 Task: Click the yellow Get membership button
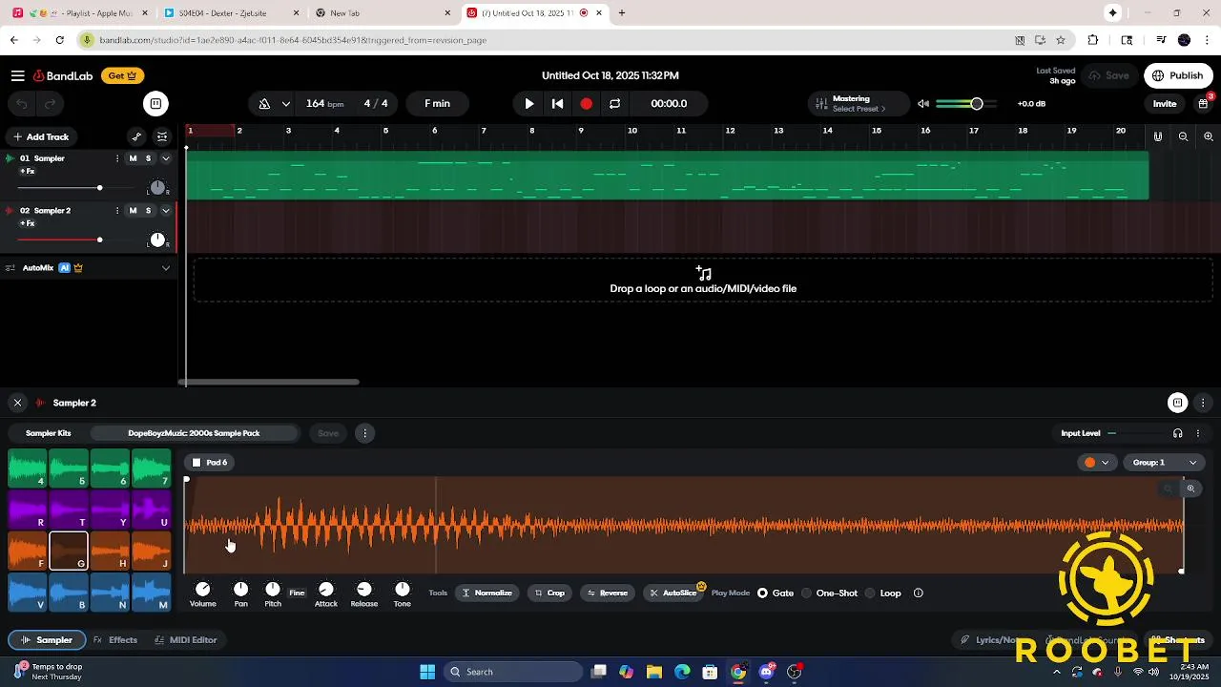(x=122, y=75)
